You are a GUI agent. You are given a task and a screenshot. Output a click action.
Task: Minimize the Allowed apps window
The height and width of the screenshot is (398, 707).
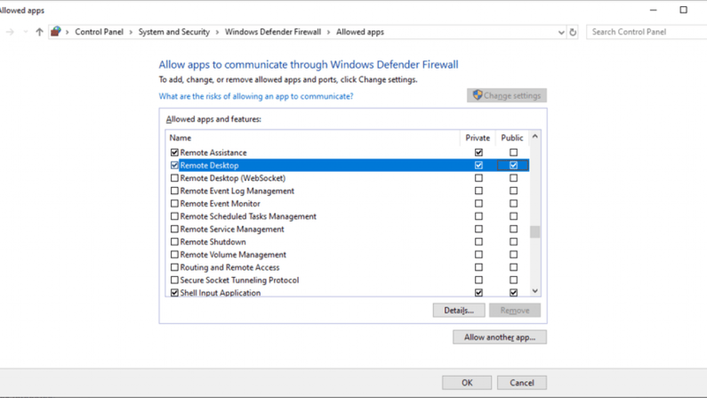tap(653, 10)
